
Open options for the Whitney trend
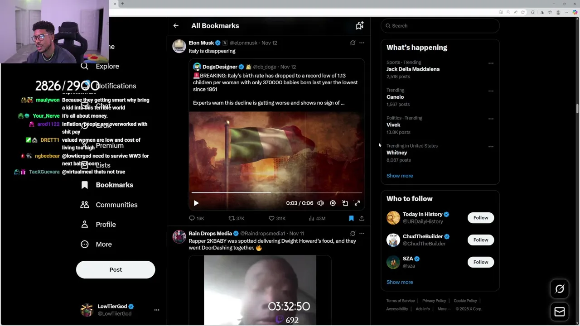pyautogui.click(x=491, y=147)
